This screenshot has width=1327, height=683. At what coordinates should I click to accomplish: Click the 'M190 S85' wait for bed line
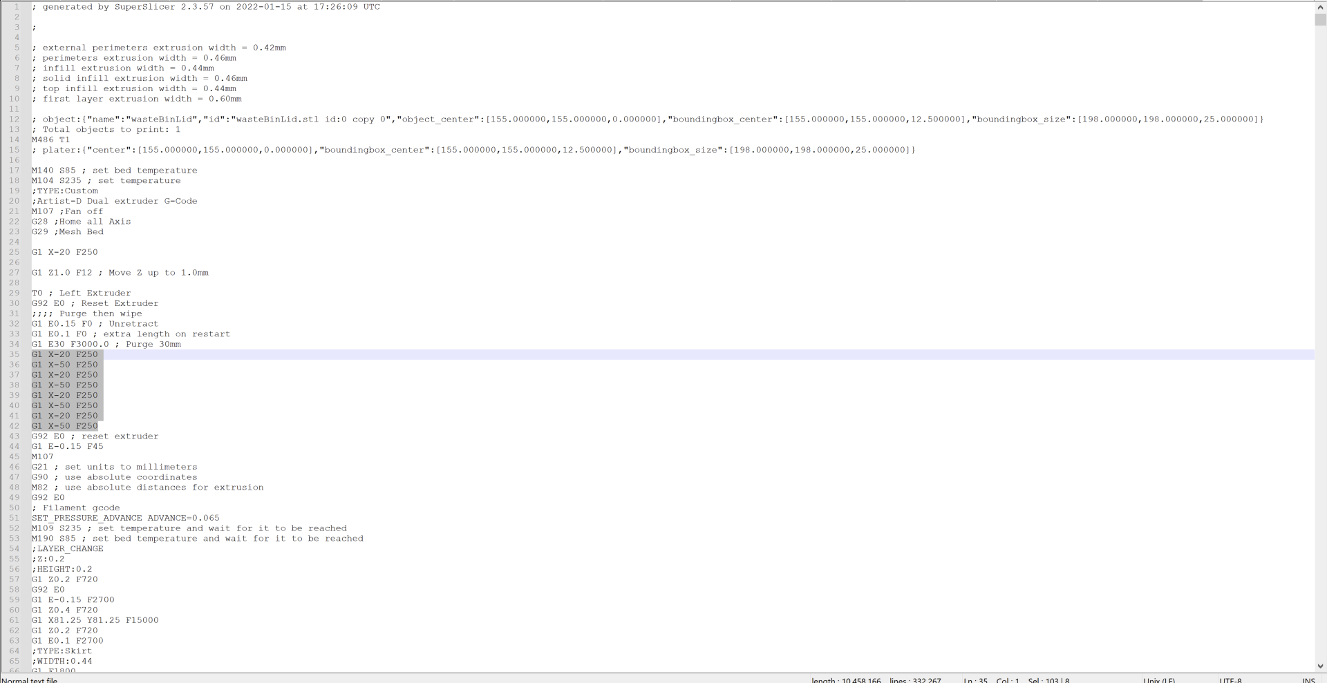pyautogui.click(x=197, y=539)
